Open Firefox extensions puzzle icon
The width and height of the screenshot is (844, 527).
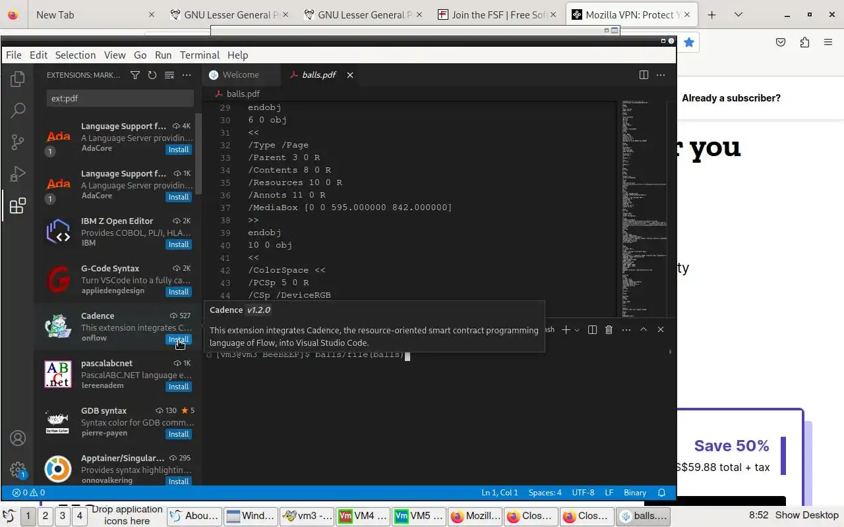tap(804, 42)
